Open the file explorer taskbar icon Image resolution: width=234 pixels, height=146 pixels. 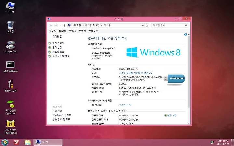pyautogui.click(x=27, y=142)
